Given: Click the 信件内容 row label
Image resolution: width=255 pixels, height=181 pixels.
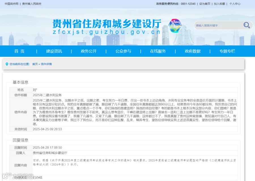Looking at the screenshot, I should (21, 112).
